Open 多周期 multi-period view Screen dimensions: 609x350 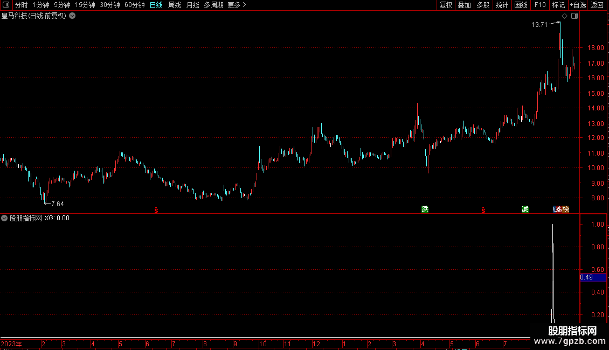pyautogui.click(x=213, y=5)
